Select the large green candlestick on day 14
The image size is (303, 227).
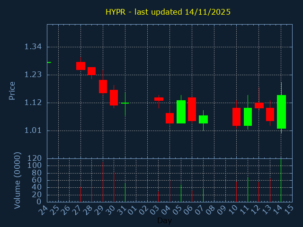[x=281, y=112]
